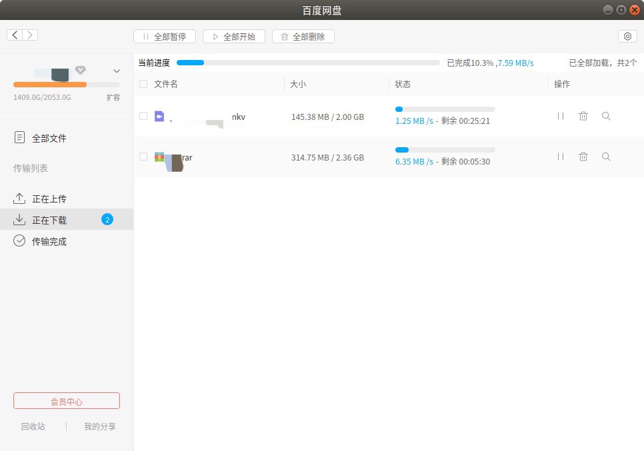Image resolution: width=644 pixels, height=451 pixels.
Task: Click the blue badge showing 2 downloads
Action: click(107, 220)
